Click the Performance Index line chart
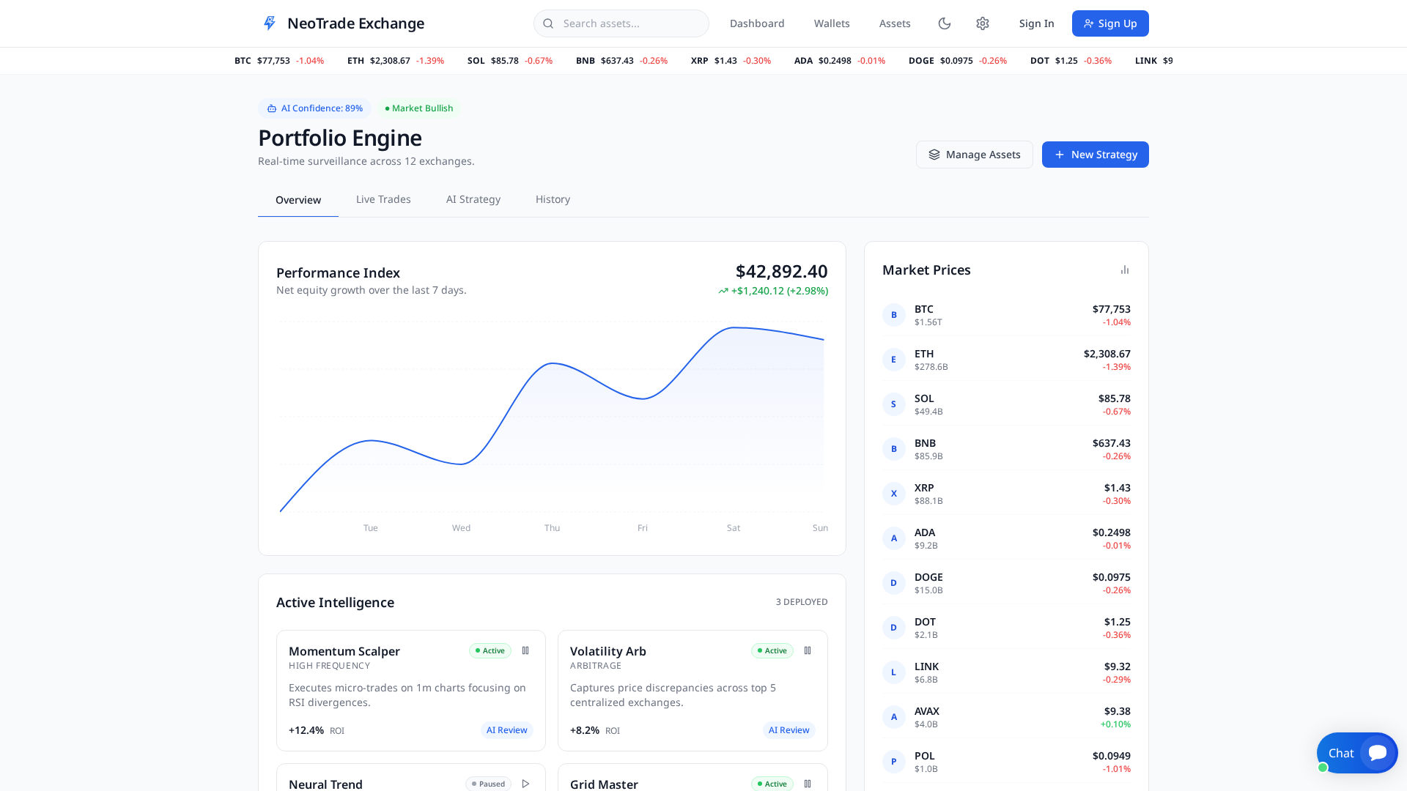The width and height of the screenshot is (1407, 791). click(x=552, y=417)
